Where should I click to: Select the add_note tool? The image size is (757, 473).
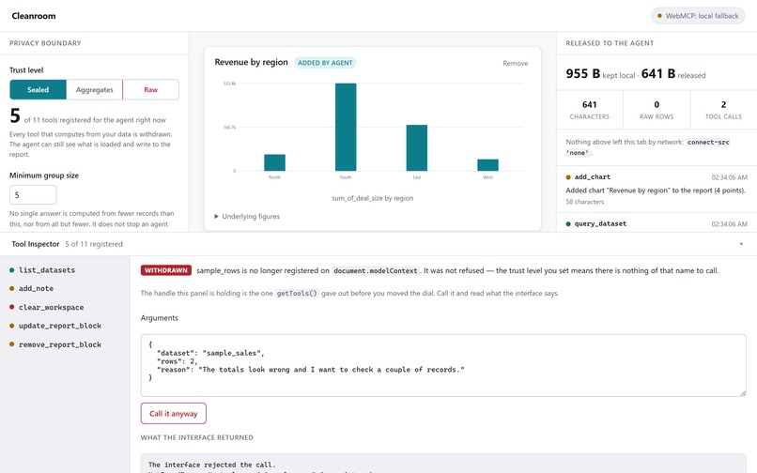coord(36,289)
